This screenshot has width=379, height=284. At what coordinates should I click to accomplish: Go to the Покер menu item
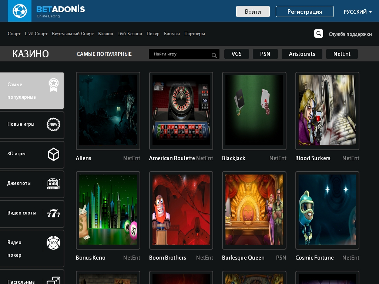coord(153,34)
